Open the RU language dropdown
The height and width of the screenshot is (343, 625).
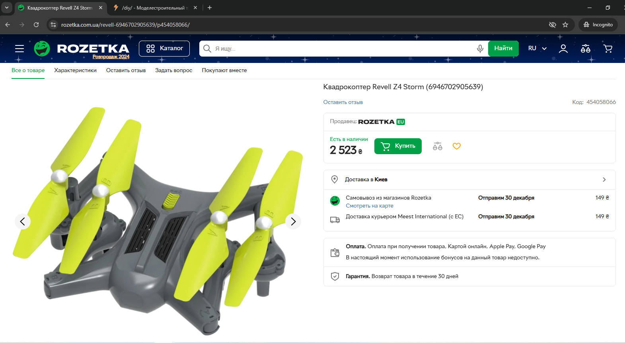pos(537,48)
